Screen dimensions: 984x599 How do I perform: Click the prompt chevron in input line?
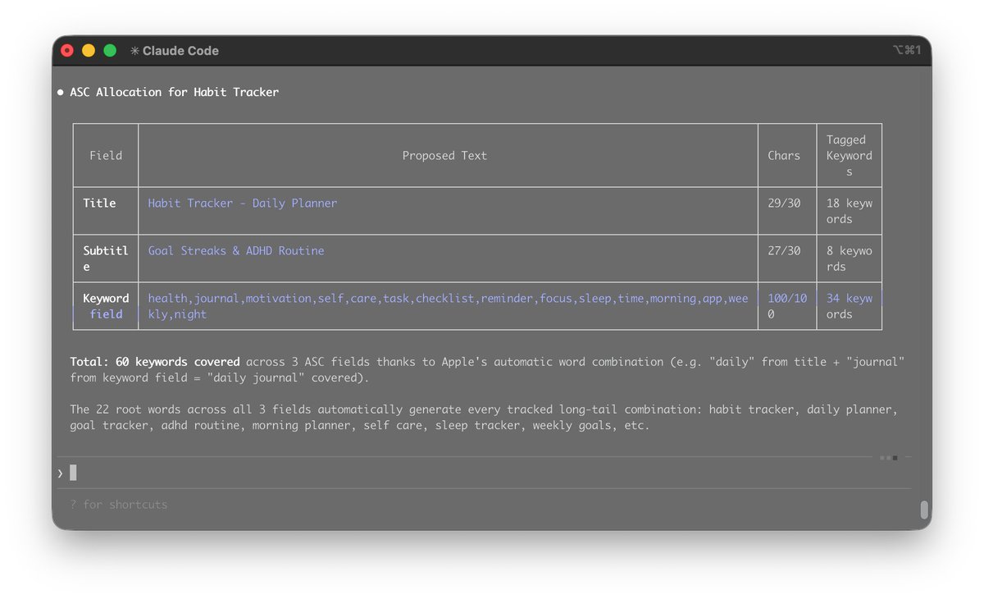(60, 473)
